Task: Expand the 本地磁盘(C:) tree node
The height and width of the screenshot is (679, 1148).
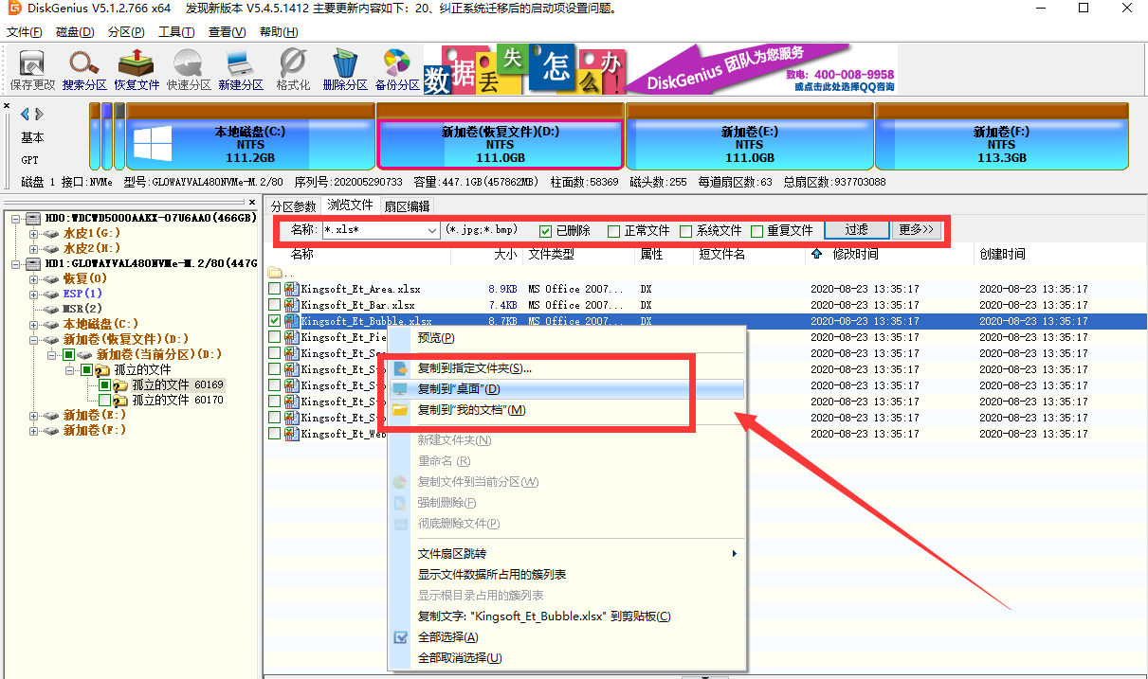Action: click(33, 324)
